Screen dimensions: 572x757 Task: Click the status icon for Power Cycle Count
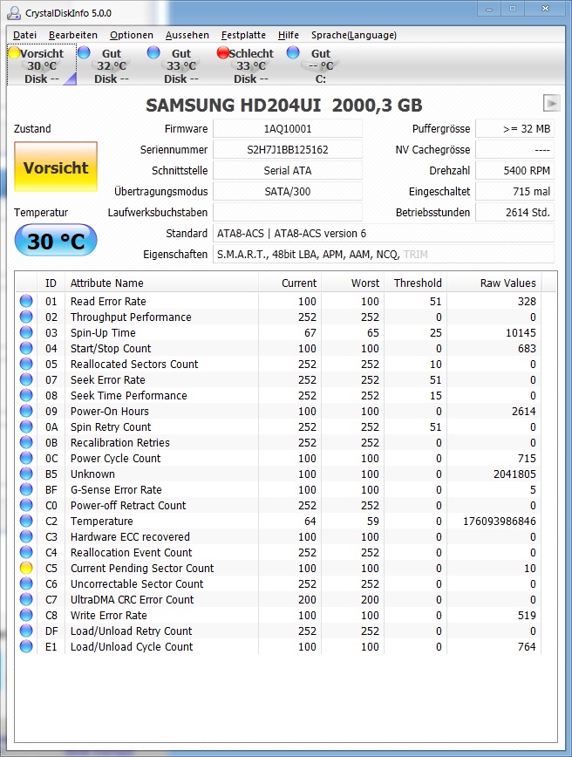[x=26, y=458]
